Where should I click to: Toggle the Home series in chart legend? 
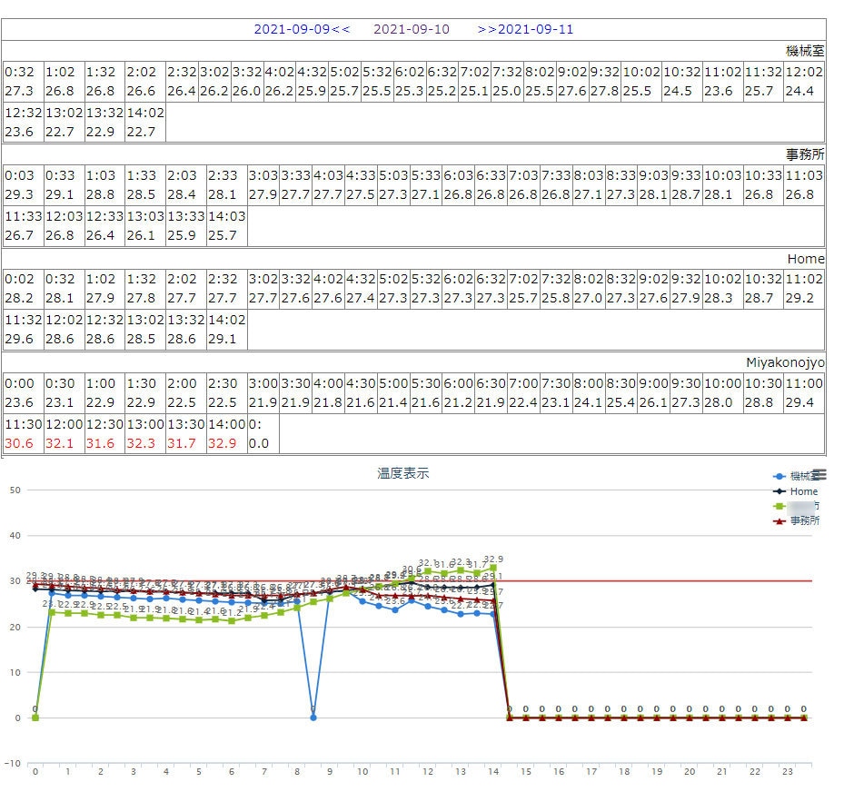point(796,491)
